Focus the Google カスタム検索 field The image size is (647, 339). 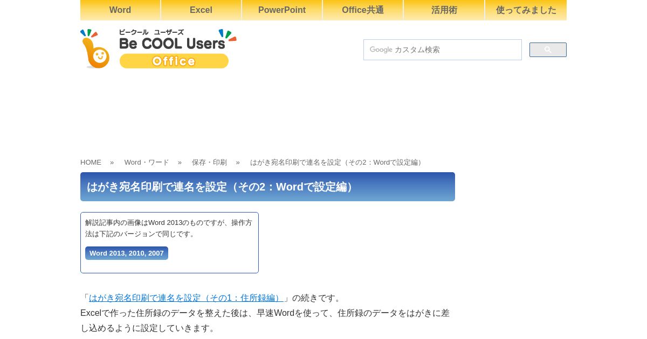[443, 50]
